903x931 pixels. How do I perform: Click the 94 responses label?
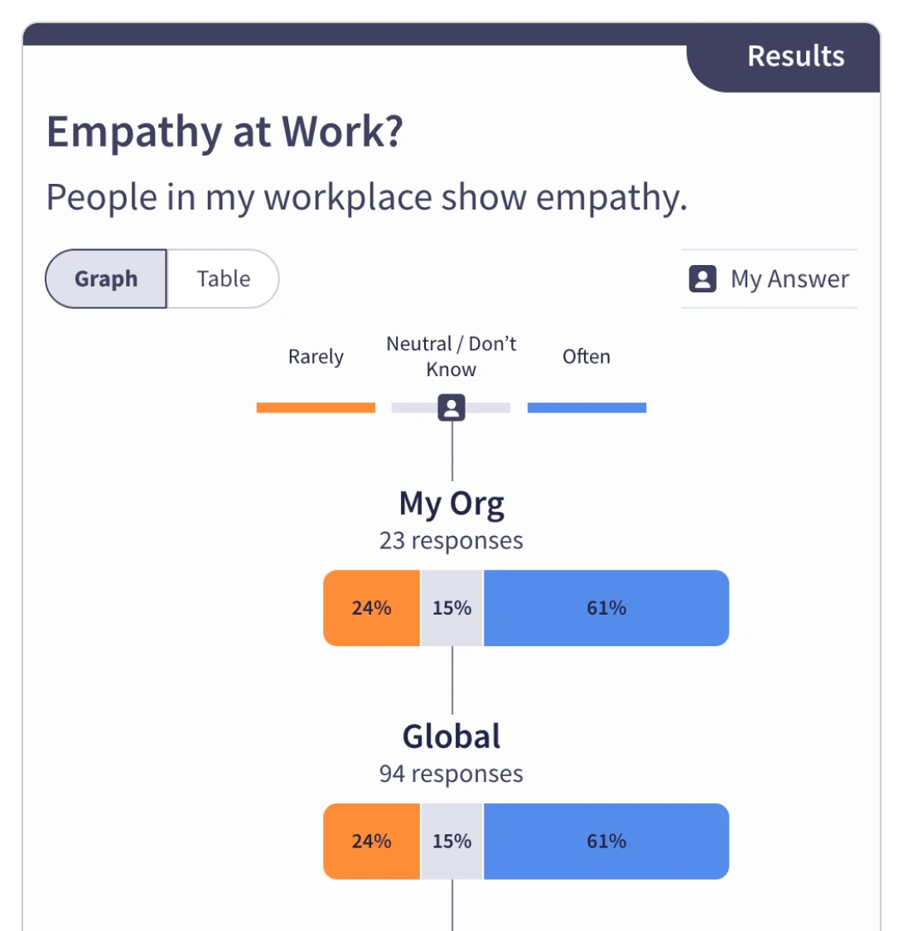click(x=451, y=774)
